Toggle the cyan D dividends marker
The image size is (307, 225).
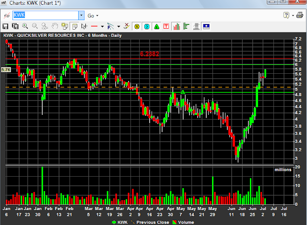[x=147, y=26]
